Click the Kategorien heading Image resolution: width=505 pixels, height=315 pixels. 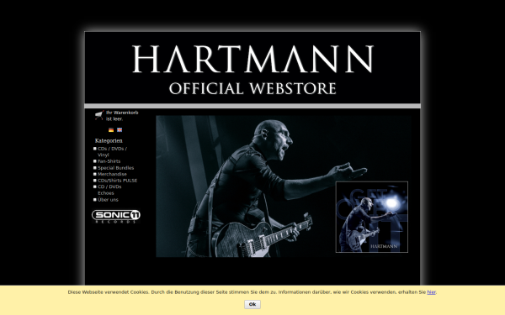click(109, 141)
